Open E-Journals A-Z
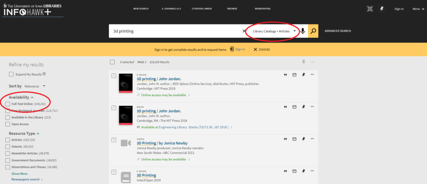427x184 pixels. 171,9
